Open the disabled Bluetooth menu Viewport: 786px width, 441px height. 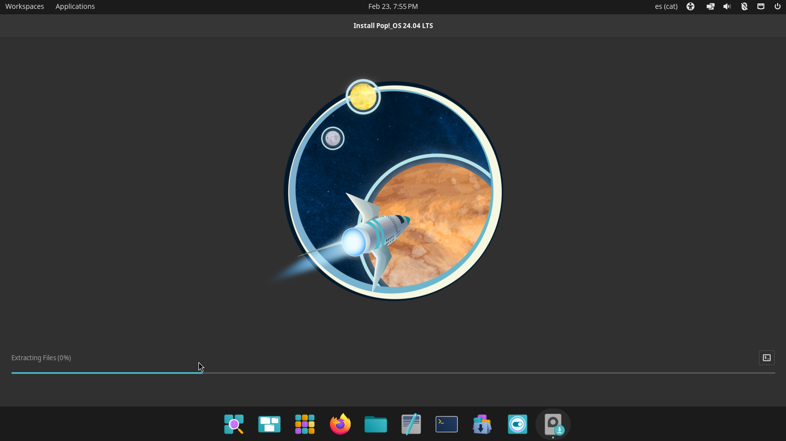pos(744,6)
